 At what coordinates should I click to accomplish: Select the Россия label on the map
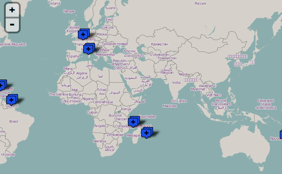pyautogui.click(x=200, y=4)
